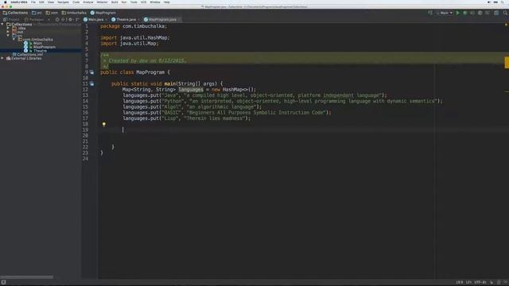509x286 pixels.
Task: Click the Collections breadcrumb in navigation bar
Action: pyautogui.click(x=15, y=13)
